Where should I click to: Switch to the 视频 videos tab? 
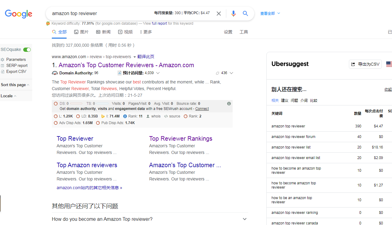click(125, 32)
